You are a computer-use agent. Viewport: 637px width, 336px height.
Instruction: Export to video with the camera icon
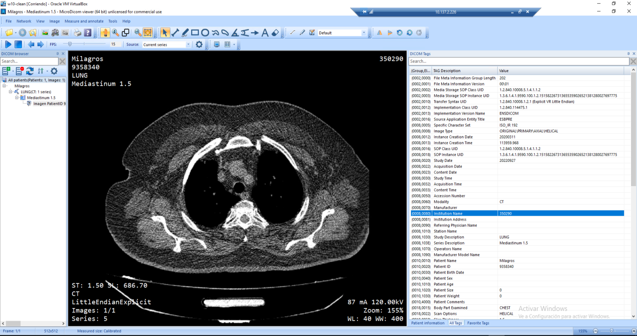(x=55, y=33)
